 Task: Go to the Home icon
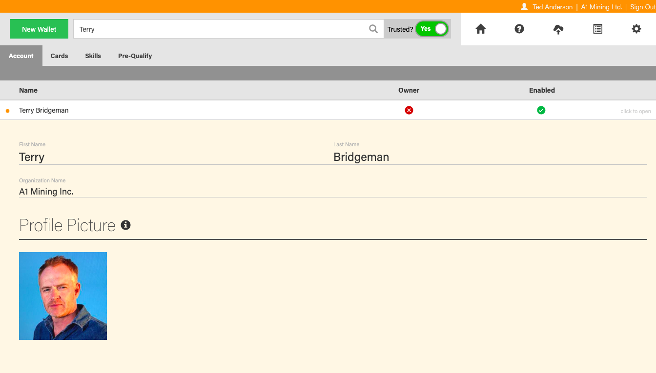(x=481, y=29)
